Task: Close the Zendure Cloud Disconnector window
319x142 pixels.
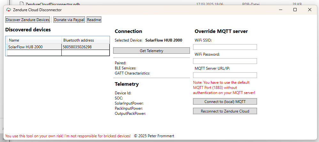Action: click(310, 10)
